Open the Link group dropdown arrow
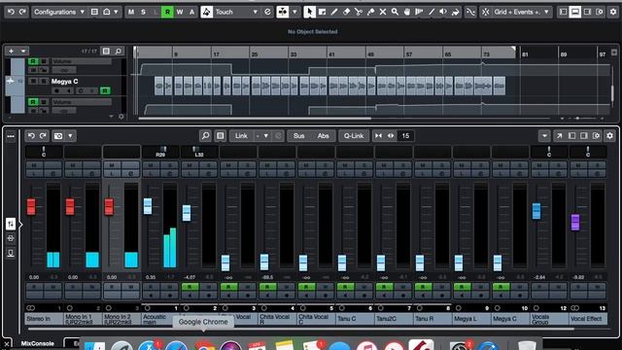 pyautogui.click(x=266, y=136)
